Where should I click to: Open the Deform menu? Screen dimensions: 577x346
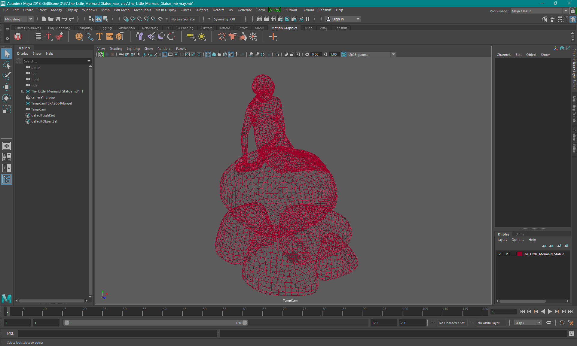click(x=218, y=10)
